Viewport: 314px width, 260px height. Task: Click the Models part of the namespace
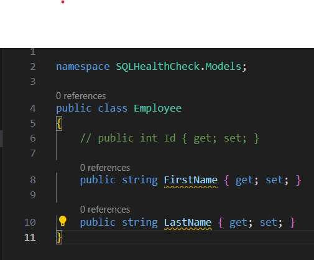click(223, 67)
